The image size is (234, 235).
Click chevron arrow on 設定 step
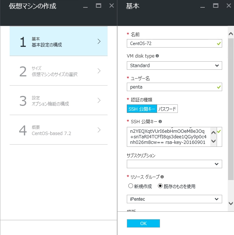[x=99, y=100]
